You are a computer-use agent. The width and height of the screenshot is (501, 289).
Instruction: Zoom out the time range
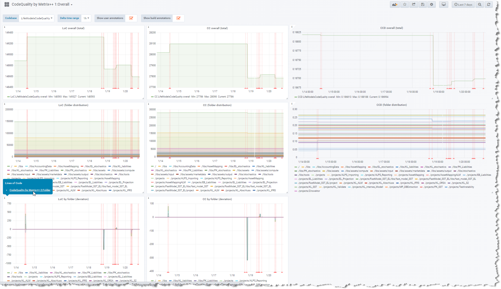480,5
